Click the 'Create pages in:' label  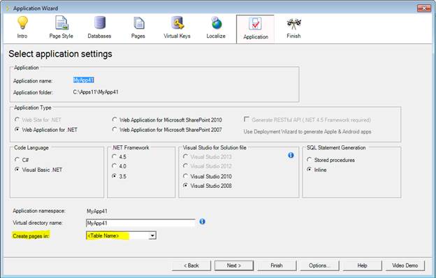click(31, 236)
